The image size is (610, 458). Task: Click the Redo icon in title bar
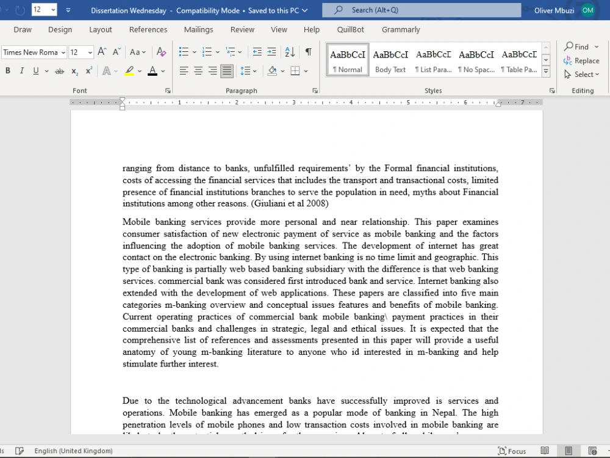click(20, 10)
